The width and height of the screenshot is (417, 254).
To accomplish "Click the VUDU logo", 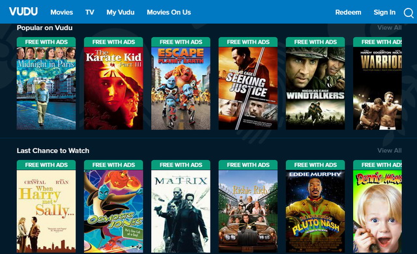I will click(x=23, y=12).
